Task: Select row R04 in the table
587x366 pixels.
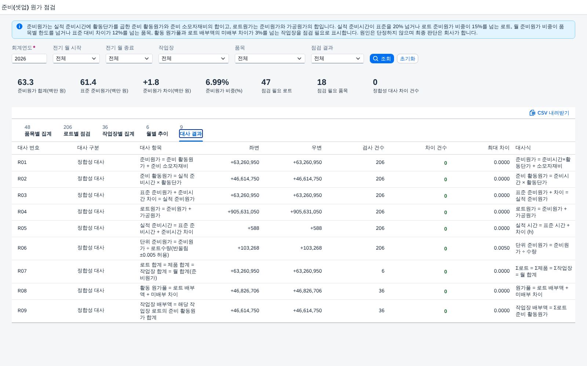Action: coord(293,212)
